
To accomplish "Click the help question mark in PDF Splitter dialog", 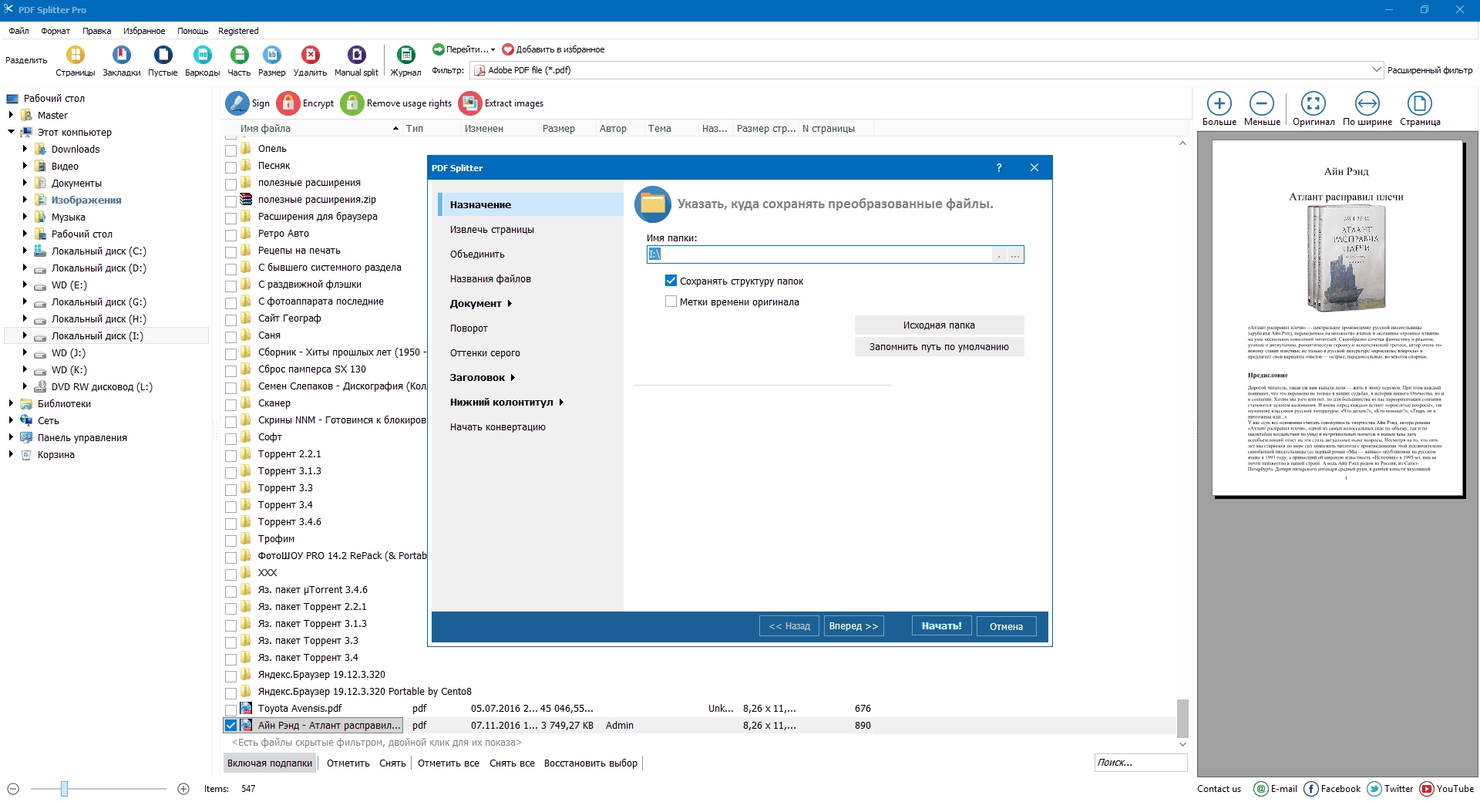I will point(999,167).
